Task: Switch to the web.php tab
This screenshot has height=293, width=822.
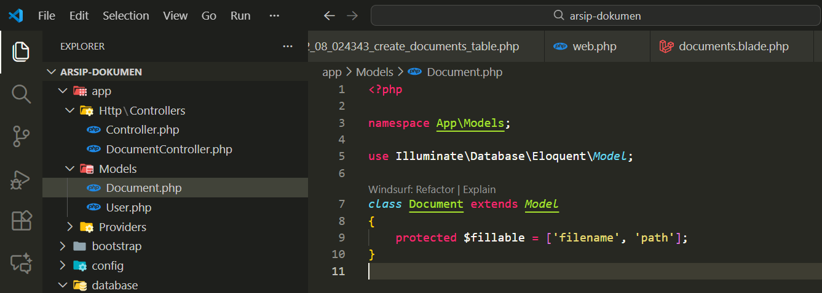Action: tap(594, 47)
